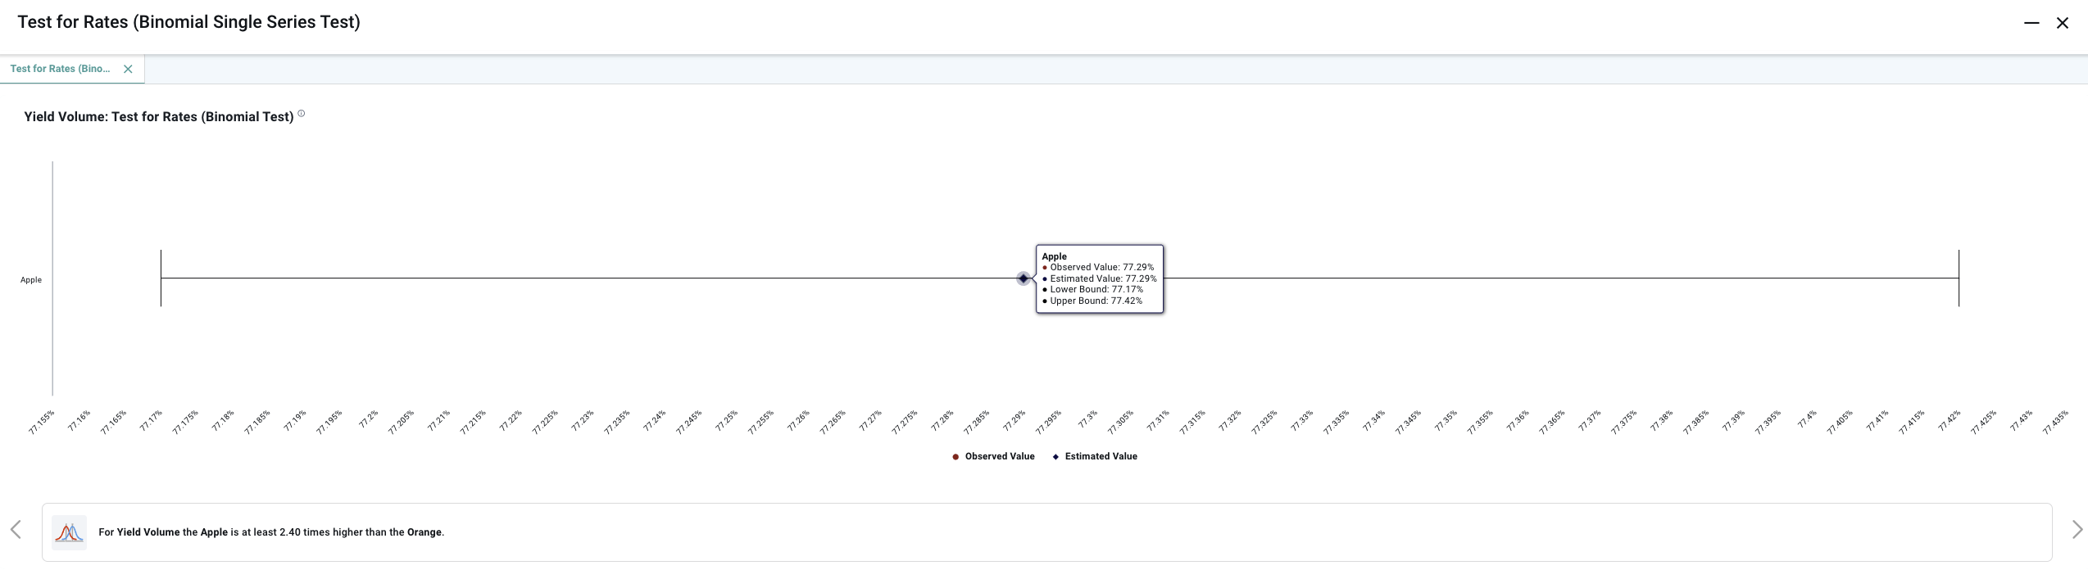
Task: Click the Apple label on the y-axis
Action: pyautogui.click(x=31, y=280)
